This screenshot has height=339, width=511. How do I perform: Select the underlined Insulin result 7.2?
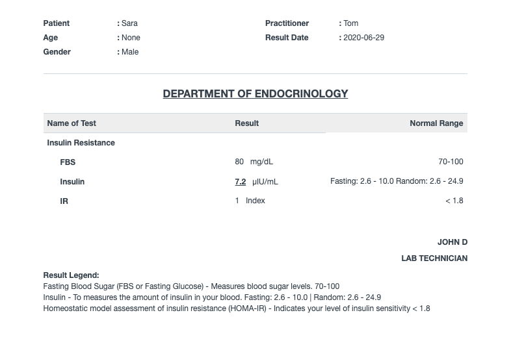(x=241, y=182)
